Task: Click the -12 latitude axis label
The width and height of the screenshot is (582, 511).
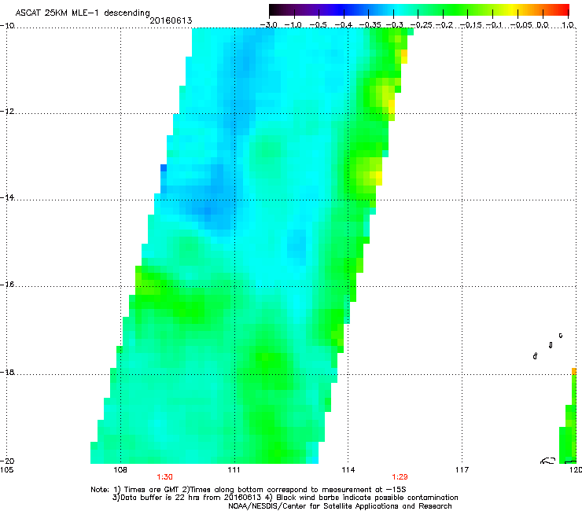Action: tap(7, 112)
